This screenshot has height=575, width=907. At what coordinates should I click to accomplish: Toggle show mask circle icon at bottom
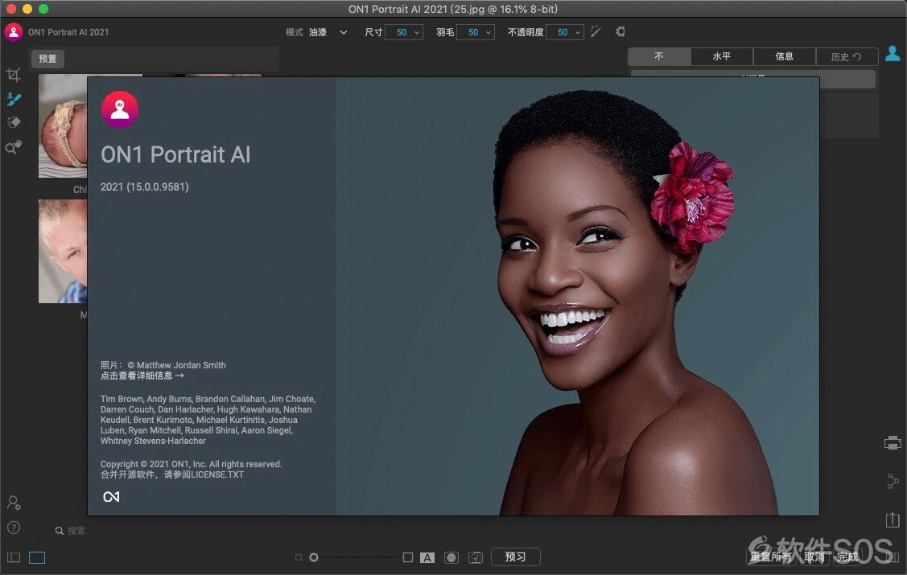[451, 557]
